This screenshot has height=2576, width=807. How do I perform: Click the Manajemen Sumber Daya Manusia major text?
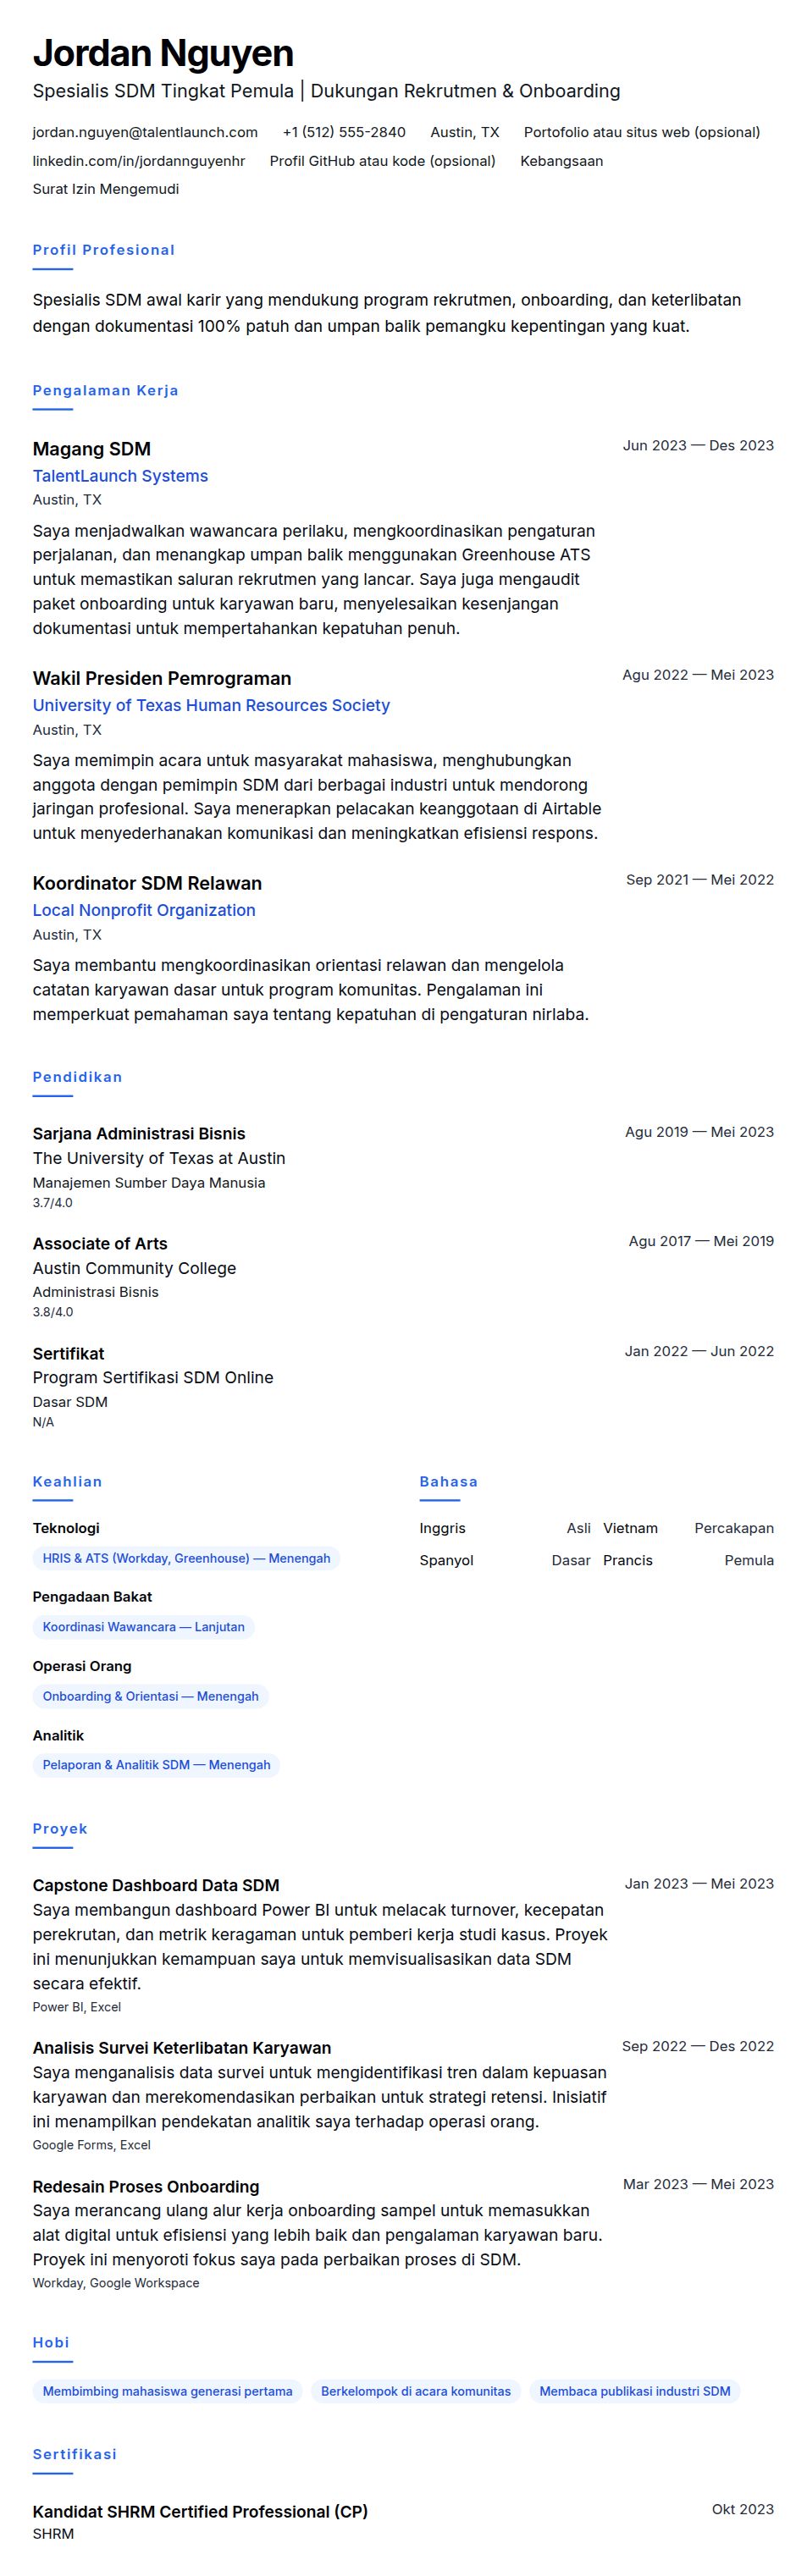149,1183
